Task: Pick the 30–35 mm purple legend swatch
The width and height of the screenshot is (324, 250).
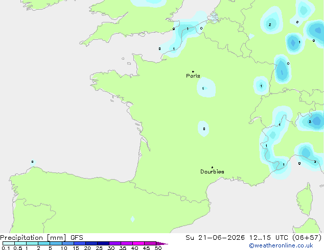Action: 115,243
